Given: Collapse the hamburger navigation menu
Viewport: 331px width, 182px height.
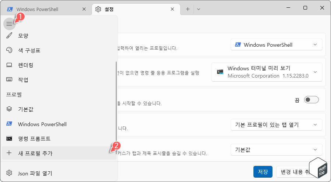Looking at the screenshot, I should (9, 24).
